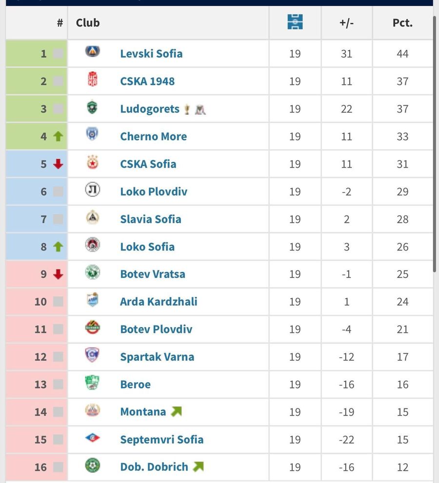This screenshot has height=483, width=439.
Task: Click the Beroe club crest
Action: point(92,383)
